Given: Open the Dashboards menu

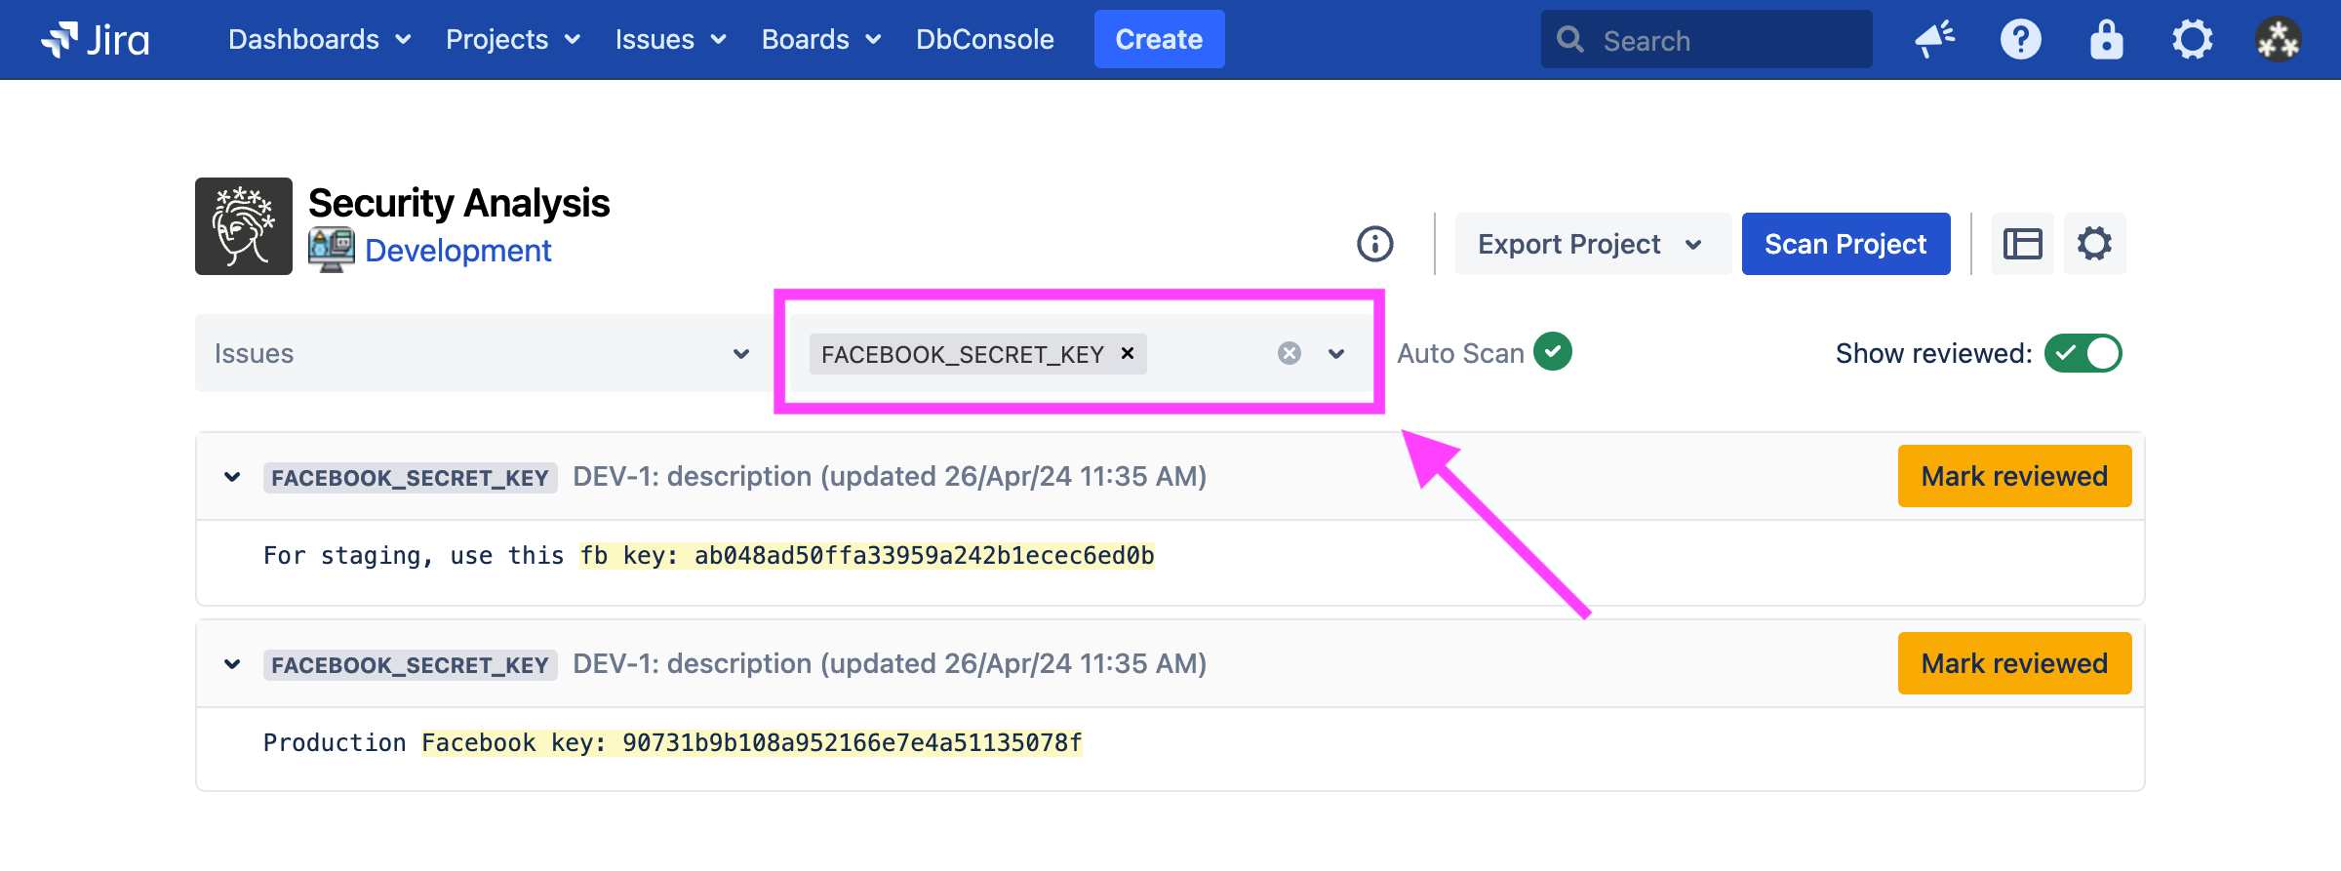Looking at the screenshot, I should coord(319,40).
